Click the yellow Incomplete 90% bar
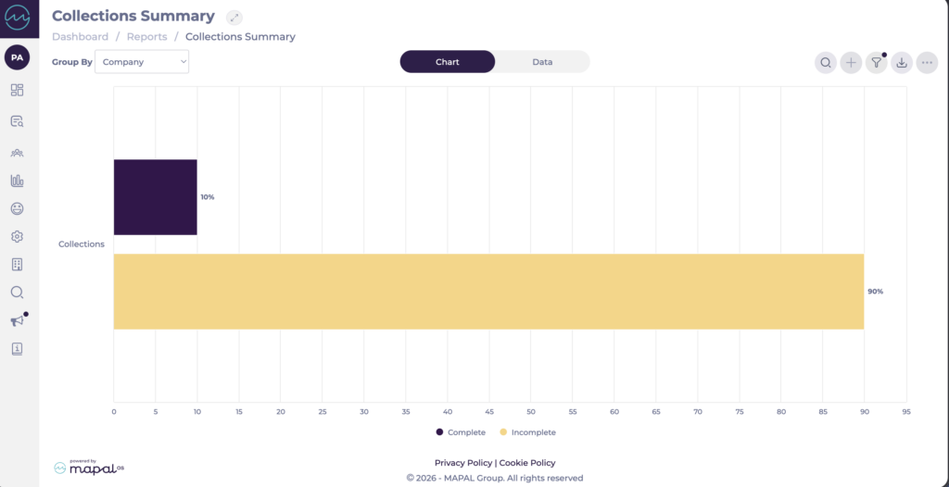This screenshot has height=487, width=949. click(488, 292)
